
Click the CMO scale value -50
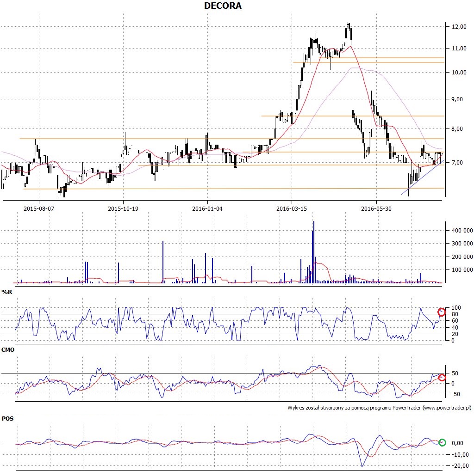click(x=455, y=394)
